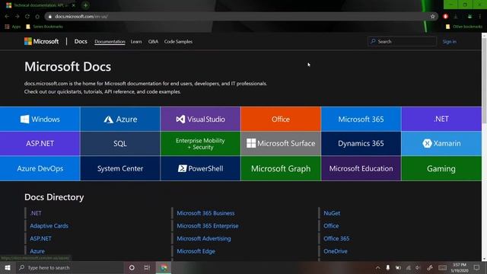Screen dimensions: 487x274
Task: Select the Code Samples nav item
Action: [178, 42]
